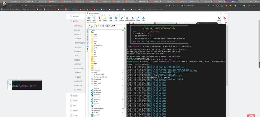Click the Help toolbar icon

[144, 19]
